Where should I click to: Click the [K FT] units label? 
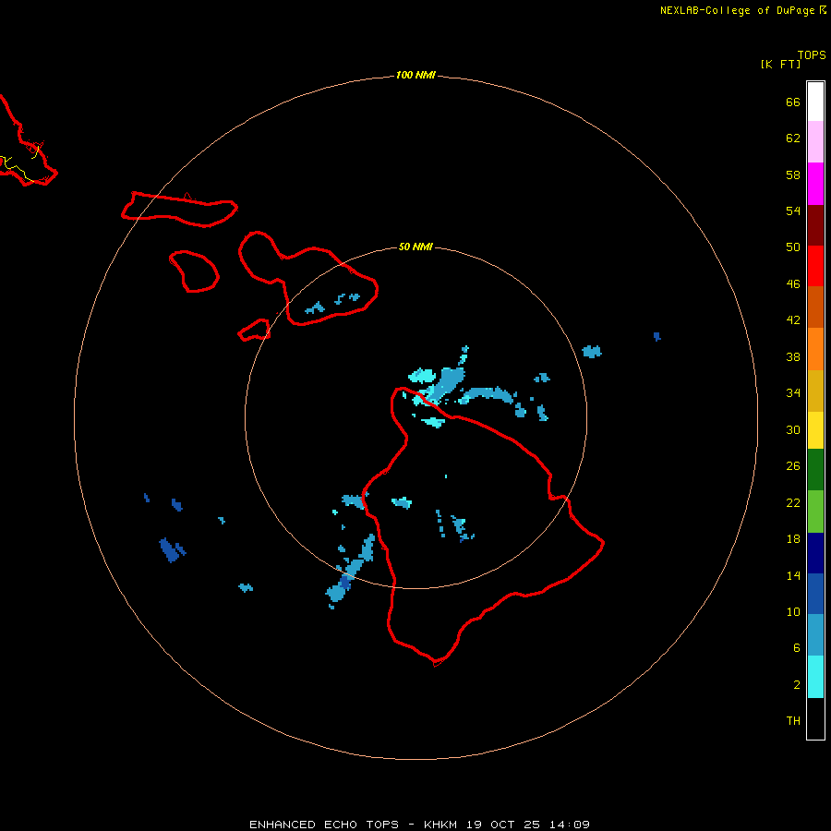coord(780,64)
